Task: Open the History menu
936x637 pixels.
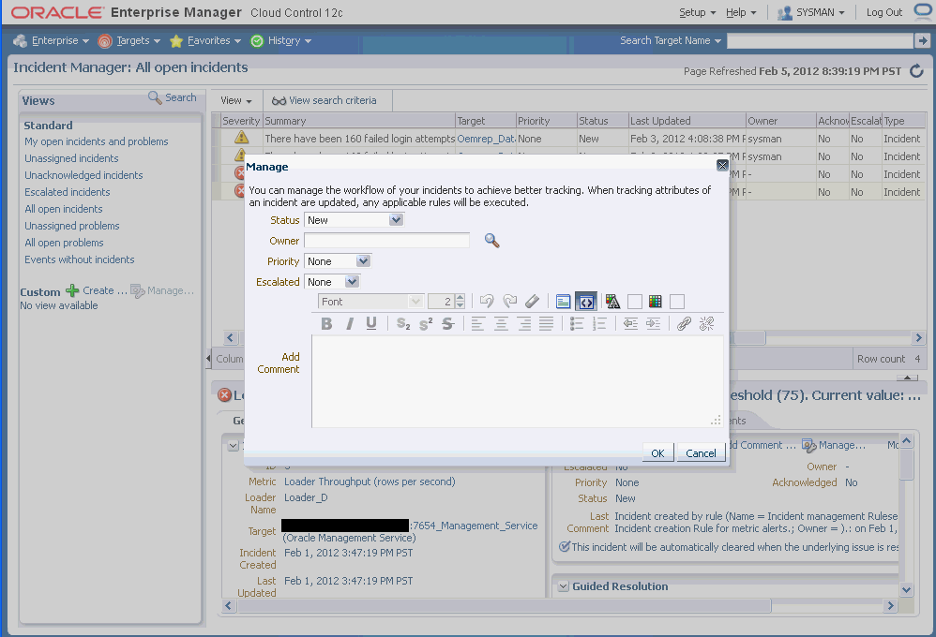Action: point(281,40)
